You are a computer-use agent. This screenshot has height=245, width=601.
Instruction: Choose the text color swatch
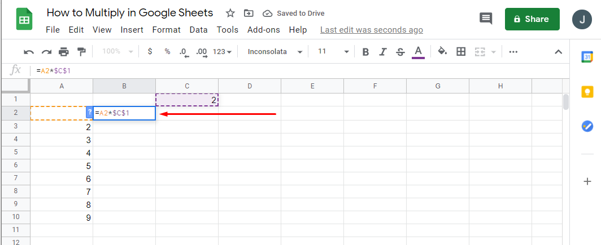418,52
